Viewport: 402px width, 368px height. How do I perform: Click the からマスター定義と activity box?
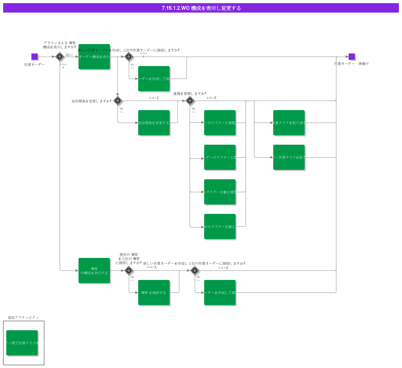click(220, 226)
